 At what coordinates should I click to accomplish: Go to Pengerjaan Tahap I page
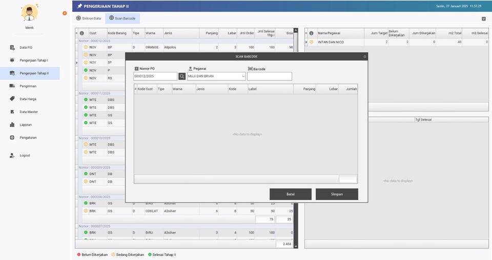point(34,61)
